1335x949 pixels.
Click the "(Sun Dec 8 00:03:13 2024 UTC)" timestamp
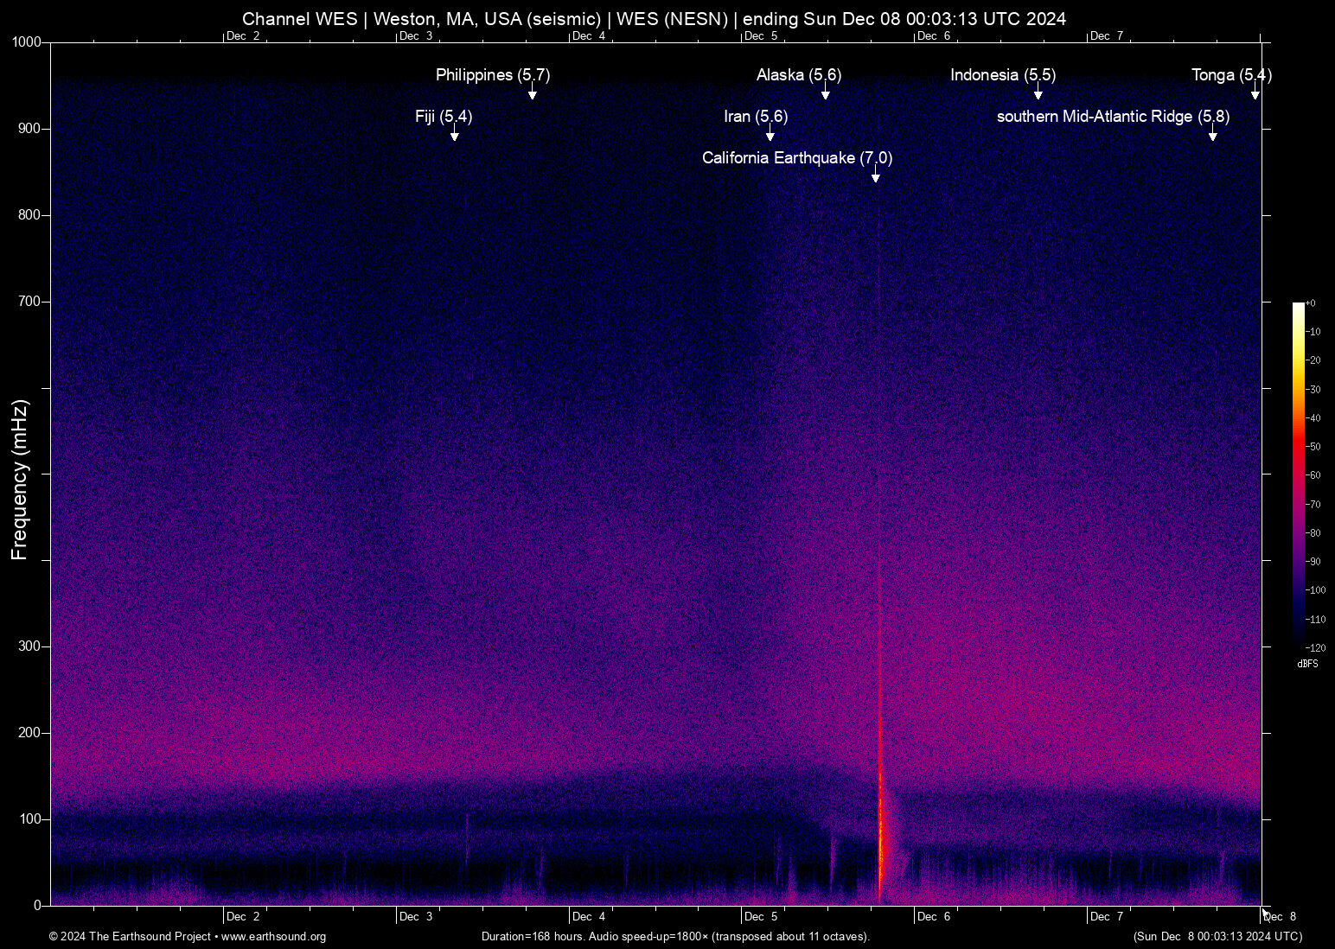tap(1217, 937)
